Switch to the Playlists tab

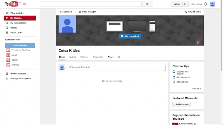pos(84,57)
